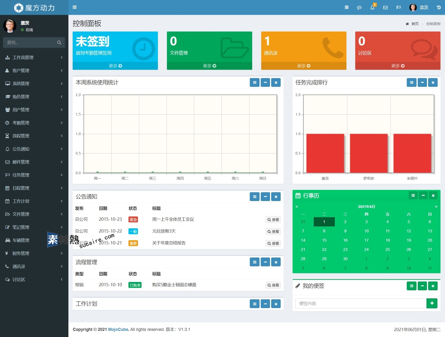Click the flag icon in top bar

point(398,8)
